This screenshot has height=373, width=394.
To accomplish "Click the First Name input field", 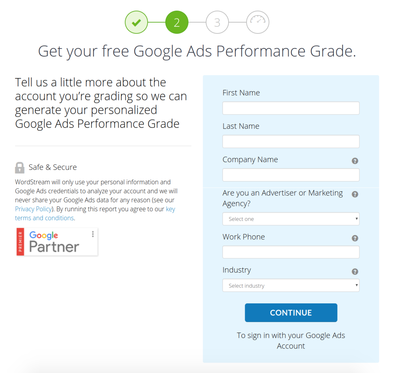I will pos(291,108).
